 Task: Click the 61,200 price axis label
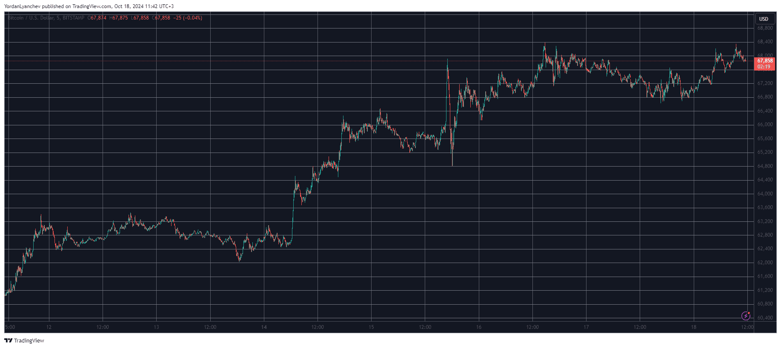(x=765, y=290)
